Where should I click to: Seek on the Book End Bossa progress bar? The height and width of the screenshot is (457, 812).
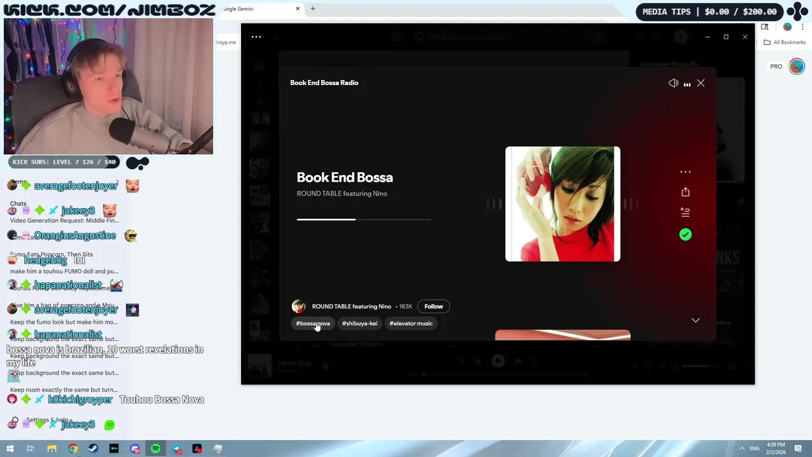point(363,220)
